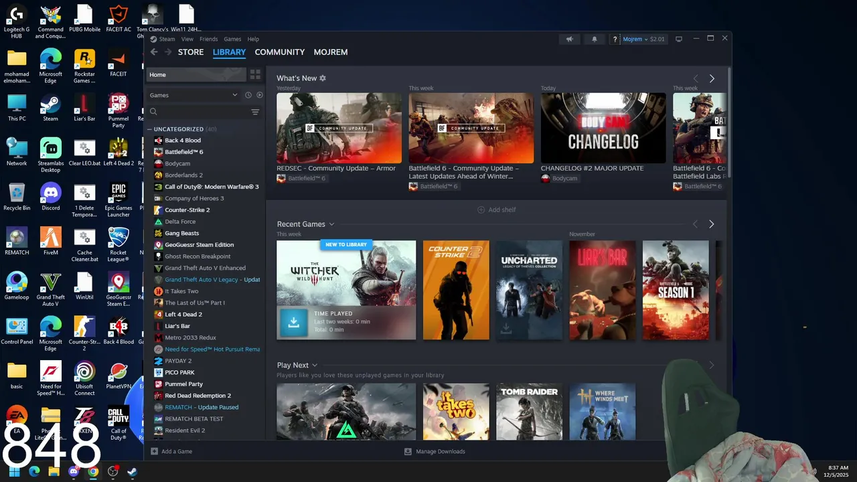Open the Games filter dropdown
The image size is (857, 482).
pyautogui.click(x=193, y=95)
